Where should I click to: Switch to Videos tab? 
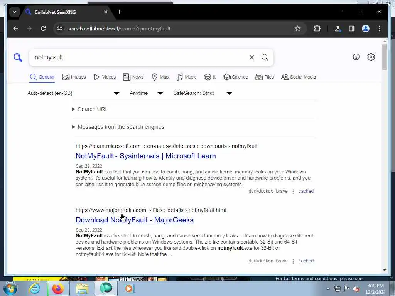point(105,77)
